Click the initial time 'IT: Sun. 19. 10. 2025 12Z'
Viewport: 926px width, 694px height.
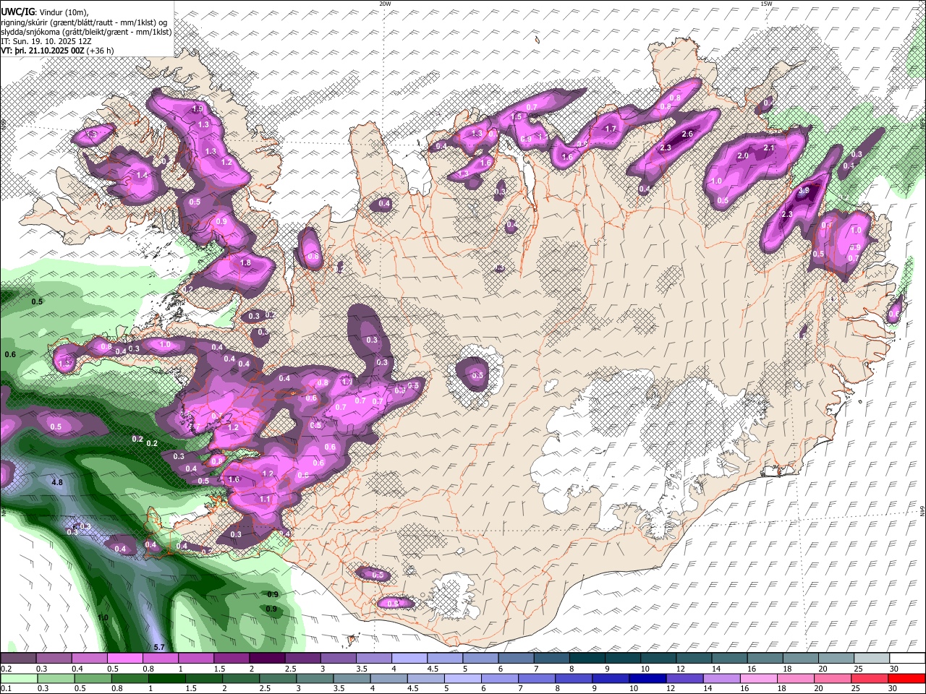point(46,41)
